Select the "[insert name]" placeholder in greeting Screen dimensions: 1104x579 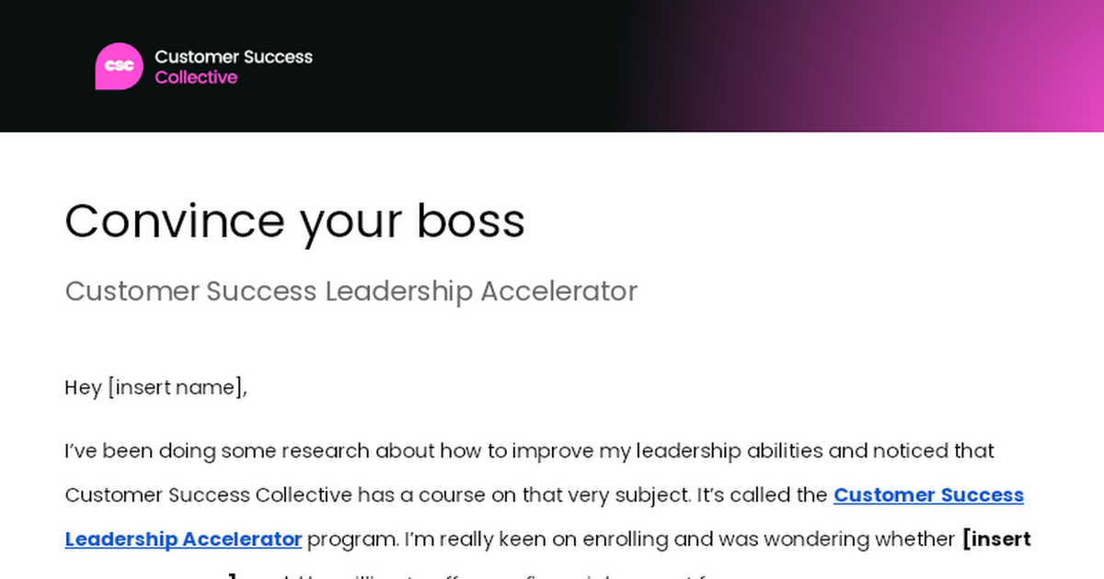(177, 388)
